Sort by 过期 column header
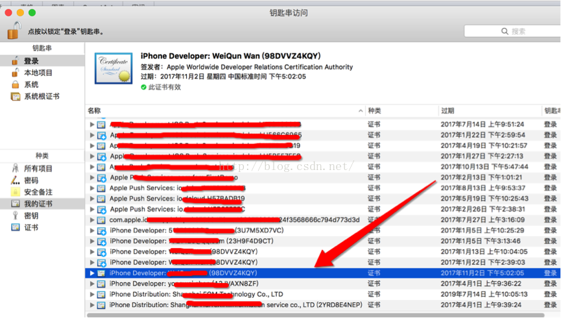This screenshot has width=561, height=318. pyautogui.click(x=490, y=111)
